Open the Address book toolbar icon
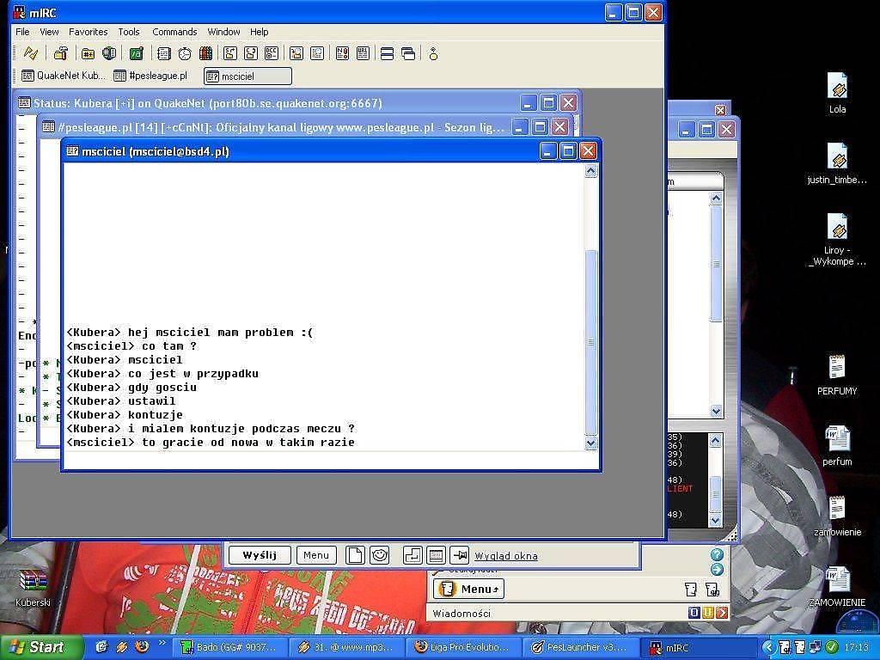Image resolution: width=880 pixels, height=660 pixels. 164,53
